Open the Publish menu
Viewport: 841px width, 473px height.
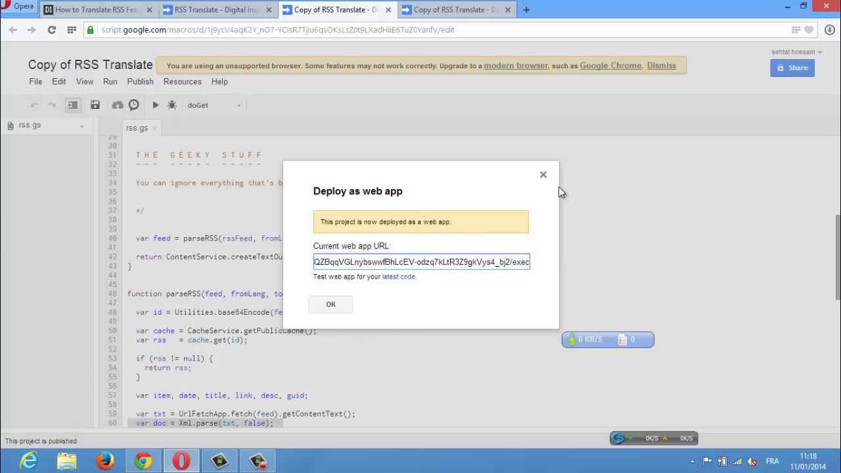[140, 81]
